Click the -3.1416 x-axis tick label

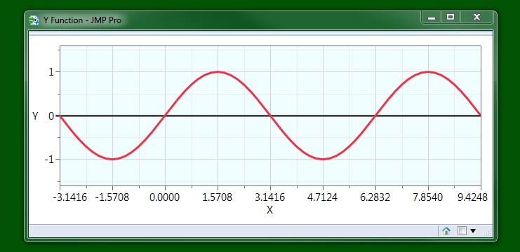pos(70,198)
